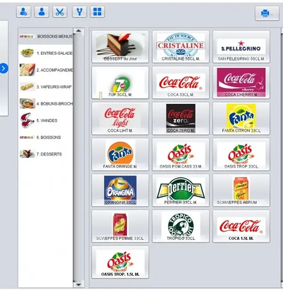This screenshot has height=292, width=283.
Task: Click the category list scroll down arrow
Action: click(78, 285)
